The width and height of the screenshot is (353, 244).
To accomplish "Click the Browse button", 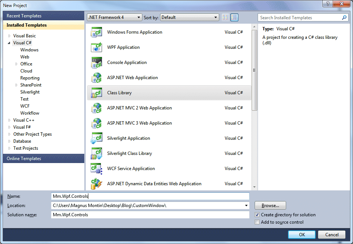I will tap(270, 206).
